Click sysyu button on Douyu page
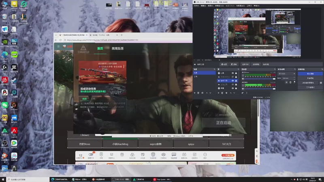Viewport: 324px width, 182px height. point(191,144)
